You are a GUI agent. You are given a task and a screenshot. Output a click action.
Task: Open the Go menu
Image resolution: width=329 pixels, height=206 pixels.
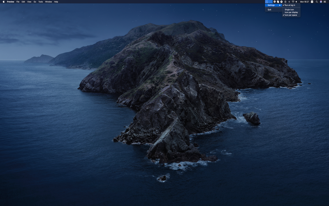(35, 2)
